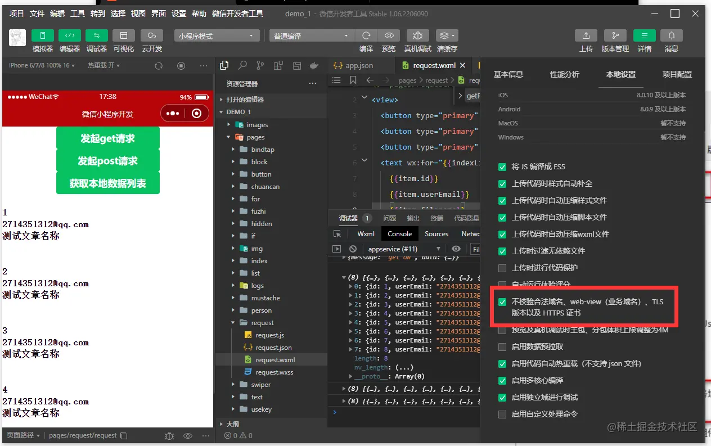
Task: Click the mini program capsule close circle
Action: [x=196, y=114]
